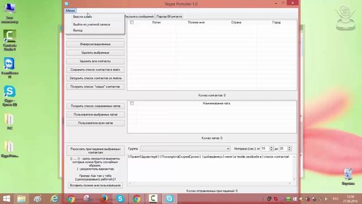362x204 pixels.
Task: Open the first folder icon below Skype shortcut
Action: click(x=10, y=121)
